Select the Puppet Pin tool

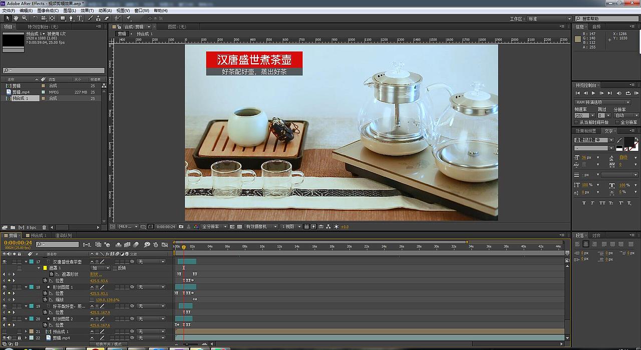(129, 18)
